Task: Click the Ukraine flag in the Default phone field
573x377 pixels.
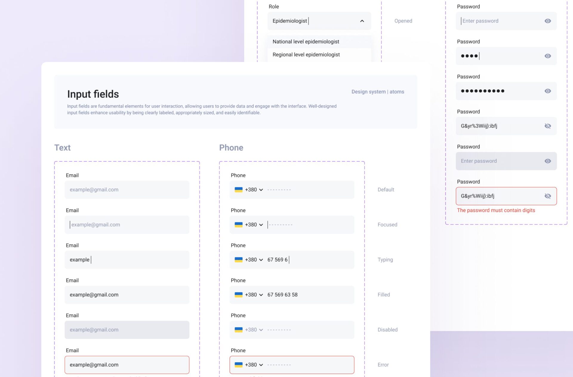Action: 238,190
